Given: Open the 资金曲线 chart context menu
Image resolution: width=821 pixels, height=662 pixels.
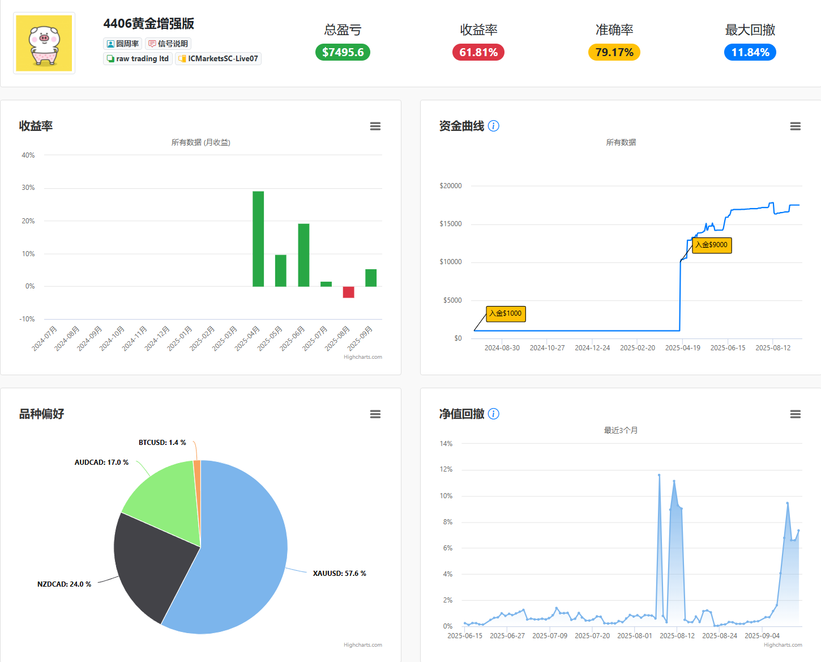Looking at the screenshot, I should coord(795,126).
